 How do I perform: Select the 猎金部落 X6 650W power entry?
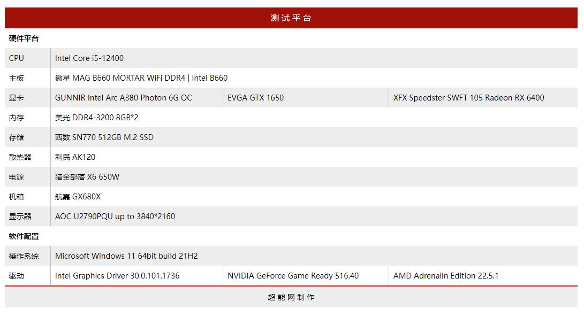[x=87, y=177]
